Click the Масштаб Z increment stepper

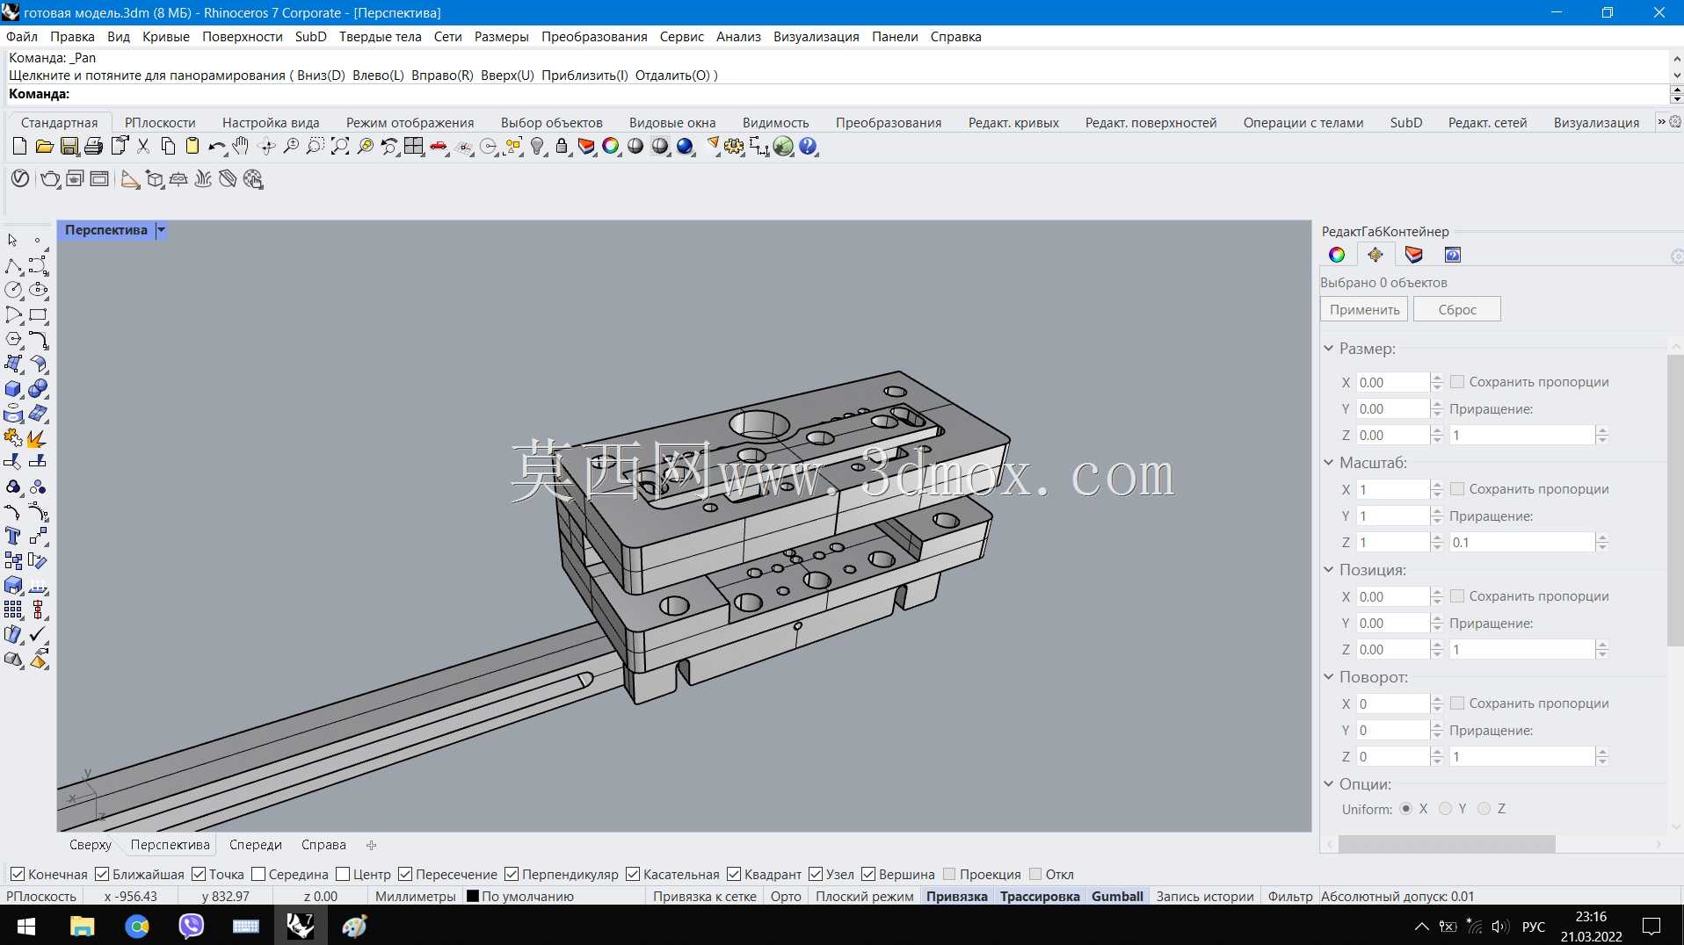coord(1602,543)
